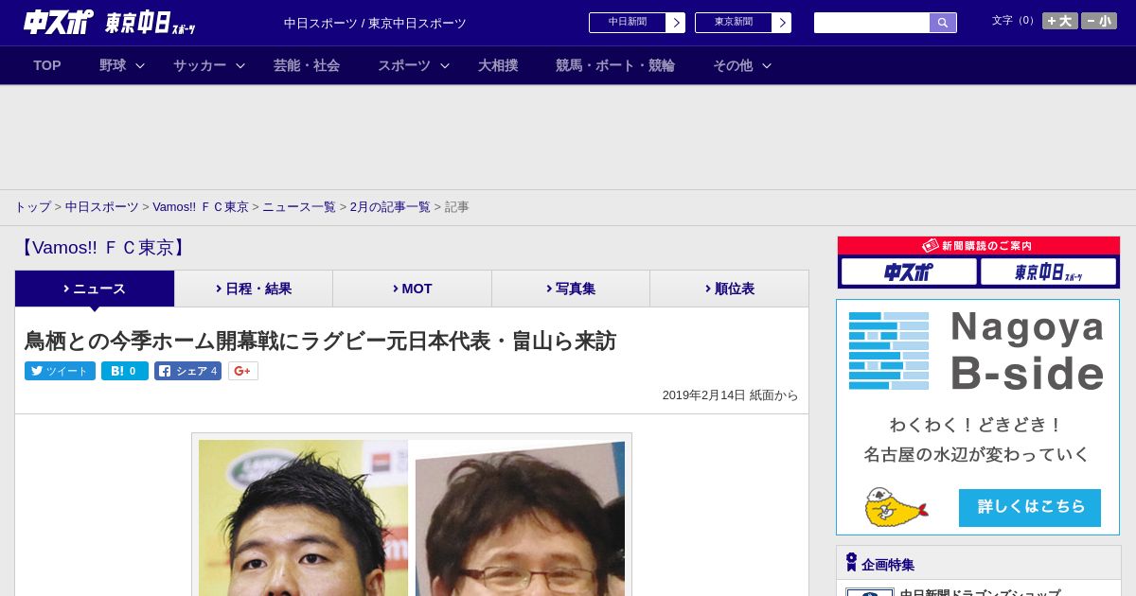The width and height of the screenshot is (1136, 596).
Task: Open 芸能・社会 section
Action: [x=307, y=65]
